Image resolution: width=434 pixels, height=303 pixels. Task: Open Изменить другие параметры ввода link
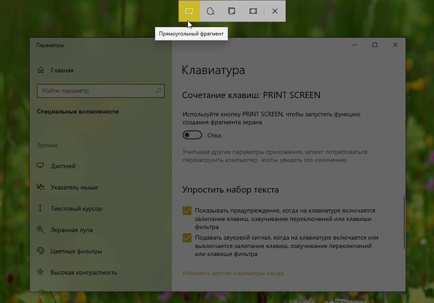click(233, 273)
